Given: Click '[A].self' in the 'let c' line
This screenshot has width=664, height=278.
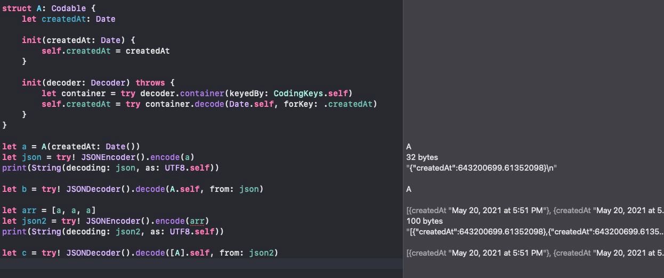Looking at the screenshot, I should (190, 253).
